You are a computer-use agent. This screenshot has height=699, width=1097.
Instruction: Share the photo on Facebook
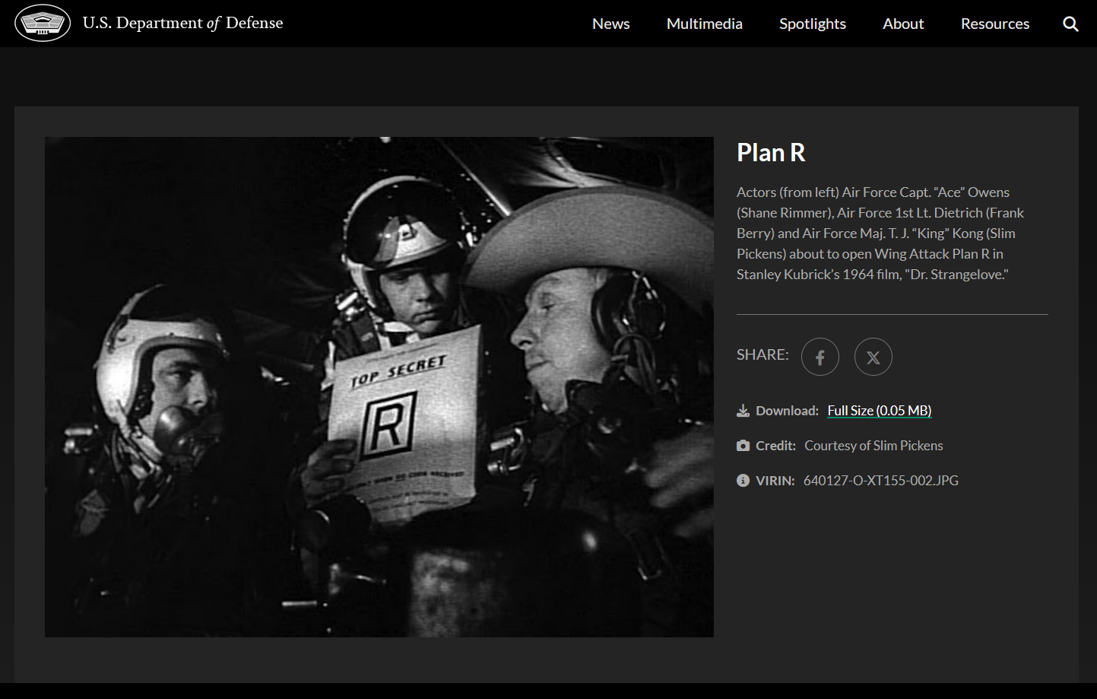tap(820, 357)
